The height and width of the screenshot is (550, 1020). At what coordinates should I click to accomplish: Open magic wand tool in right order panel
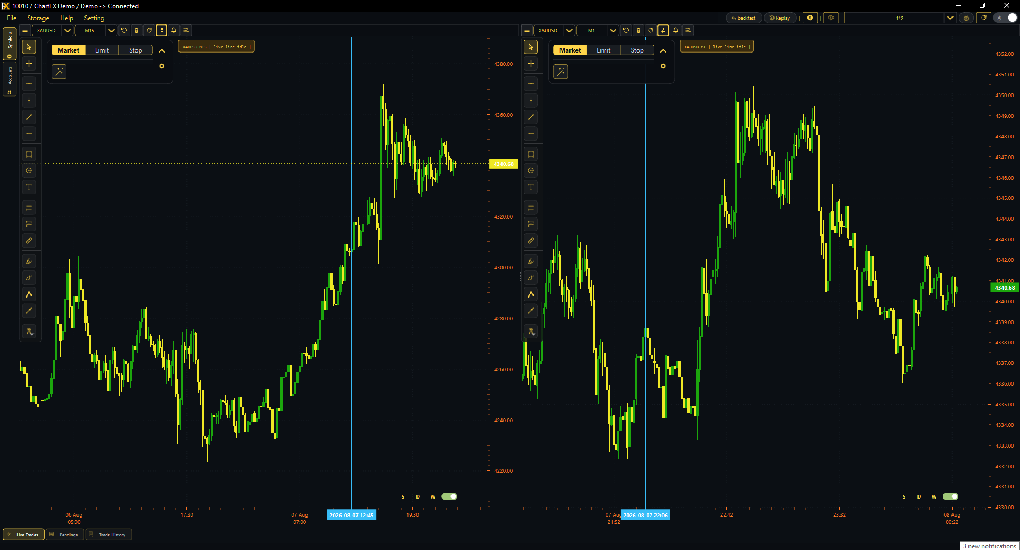pyautogui.click(x=560, y=72)
